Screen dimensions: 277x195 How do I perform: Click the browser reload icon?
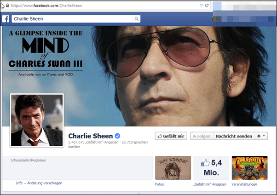click(x=207, y=6)
